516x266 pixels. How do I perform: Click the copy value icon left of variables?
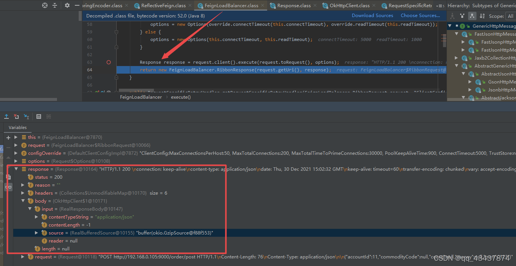pos(8,177)
